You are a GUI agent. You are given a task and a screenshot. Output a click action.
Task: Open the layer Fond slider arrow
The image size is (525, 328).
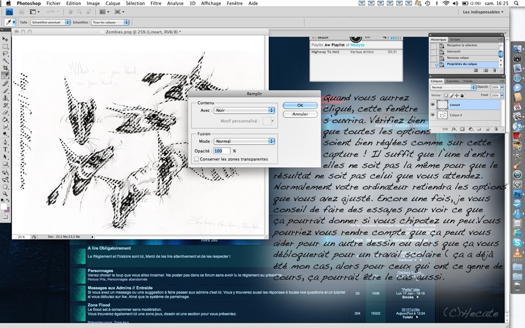tap(502, 96)
